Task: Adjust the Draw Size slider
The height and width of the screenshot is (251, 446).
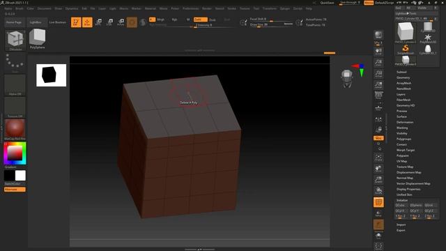Action: 271,25
